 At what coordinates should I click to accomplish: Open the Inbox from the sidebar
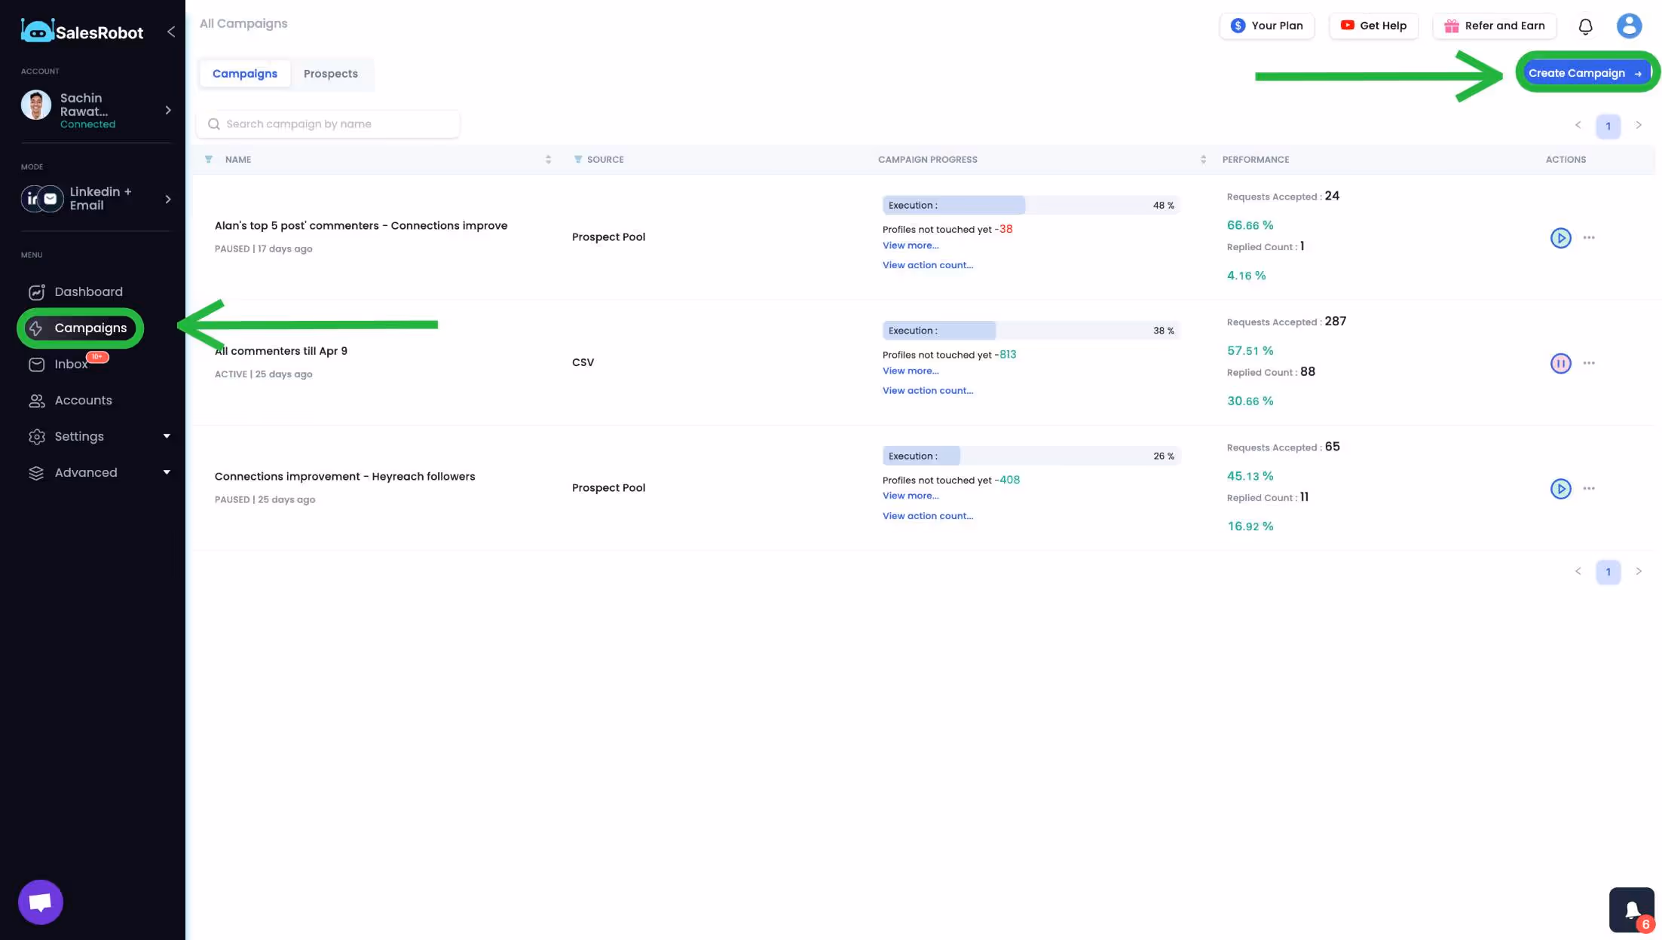point(71,365)
